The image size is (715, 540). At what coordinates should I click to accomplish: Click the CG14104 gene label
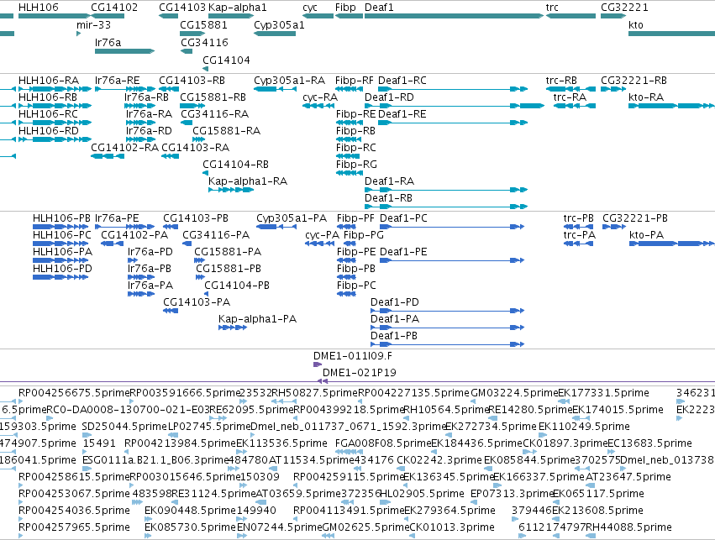226,60
